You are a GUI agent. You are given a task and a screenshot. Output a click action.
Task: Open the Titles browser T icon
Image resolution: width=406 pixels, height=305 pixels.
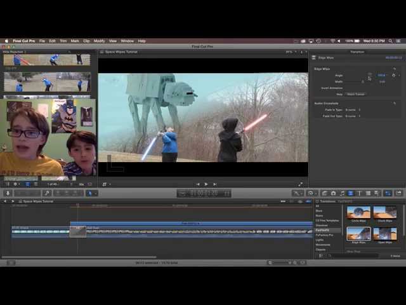click(359, 193)
